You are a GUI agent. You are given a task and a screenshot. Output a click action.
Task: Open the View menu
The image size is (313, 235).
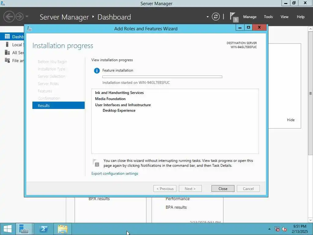(285, 17)
